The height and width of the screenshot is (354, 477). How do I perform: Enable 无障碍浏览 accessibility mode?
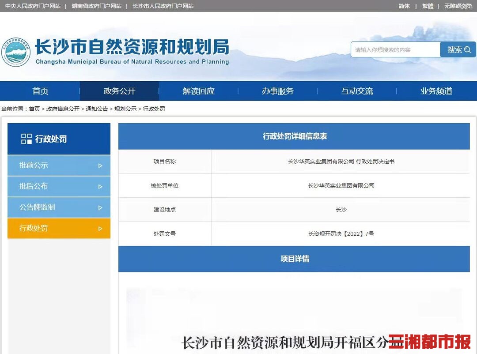click(x=458, y=6)
